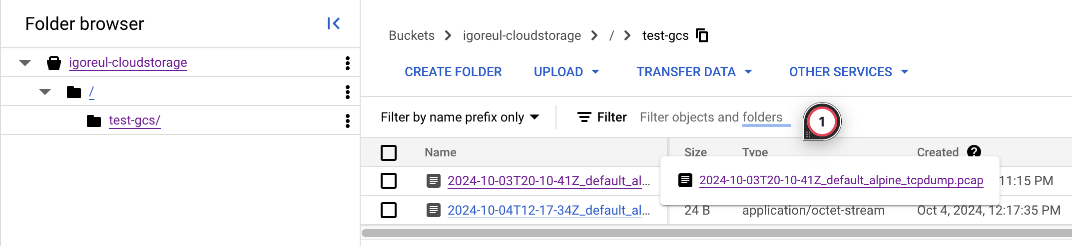Toggle the select-all checkbox in the header
This screenshot has height=246, width=1072.
pyautogui.click(x=389, y=152)
